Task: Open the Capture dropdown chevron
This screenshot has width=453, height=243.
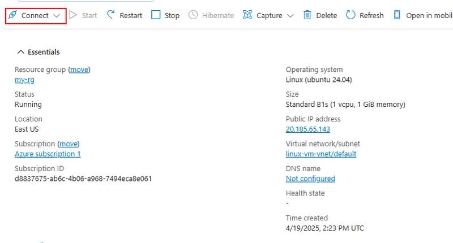Action: [x=290, y=16]
